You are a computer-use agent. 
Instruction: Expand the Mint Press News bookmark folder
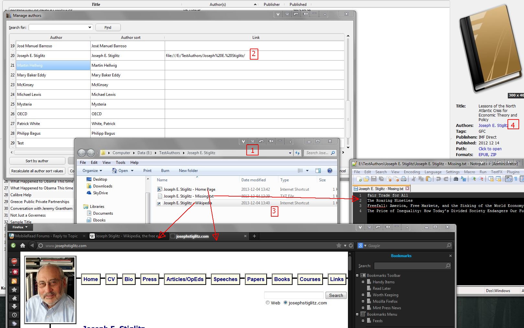[363, 308]
